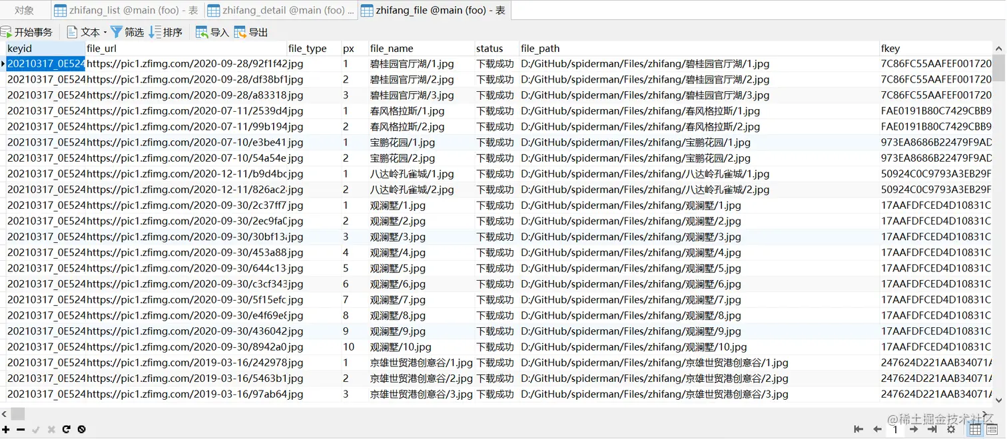Discard changes with the X icon
The height and width of the screenshot is (439, 1007).
click(x=51, y=430)
